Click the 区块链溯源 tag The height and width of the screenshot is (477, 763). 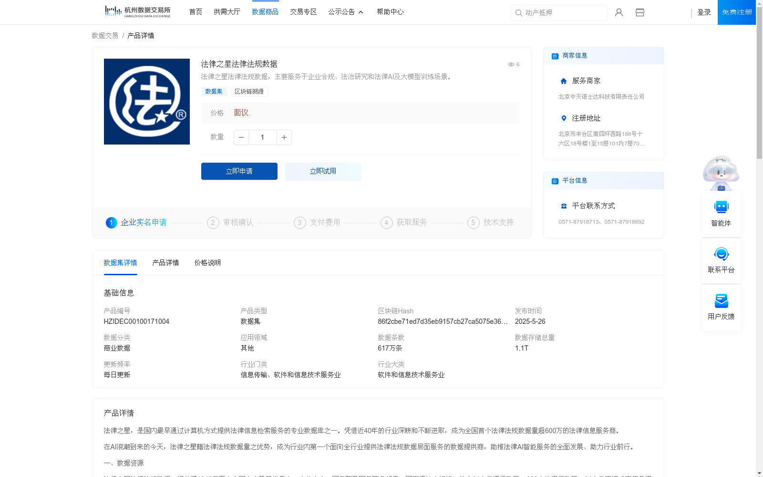(x=249, y=92)
